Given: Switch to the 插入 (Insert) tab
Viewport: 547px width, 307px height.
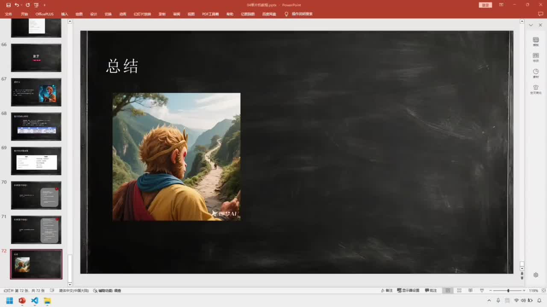Looking at the screenshot, I should [x=65, y=14].
